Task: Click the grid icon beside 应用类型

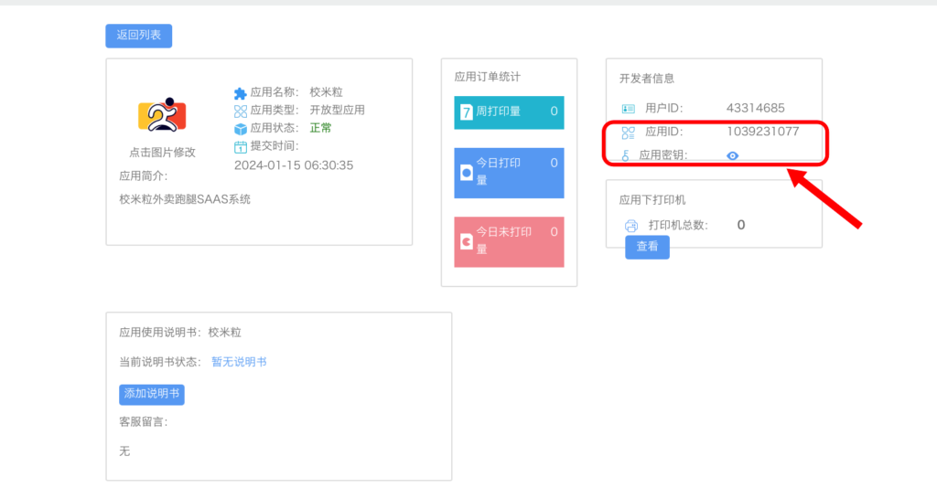Action: [x=241, y=111]
